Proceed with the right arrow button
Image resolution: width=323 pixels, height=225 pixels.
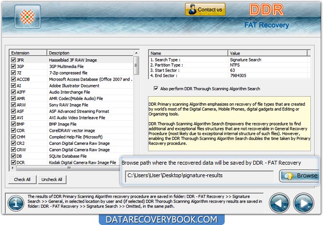(x=304, y=203)
